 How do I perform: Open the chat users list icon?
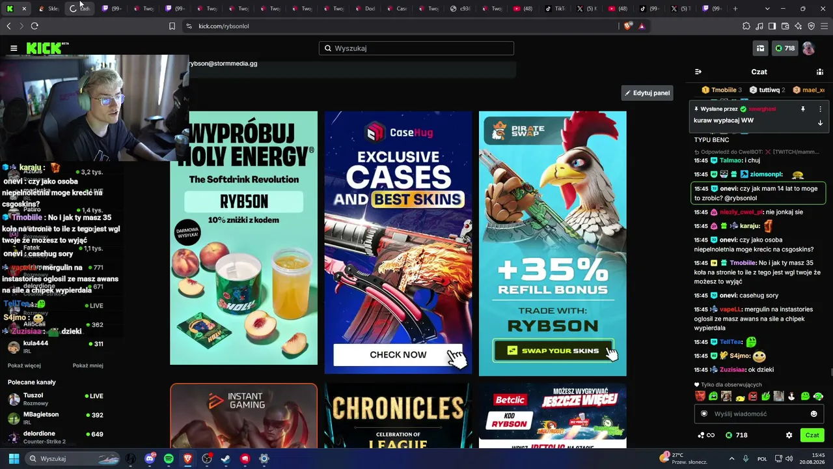(820, 72)
